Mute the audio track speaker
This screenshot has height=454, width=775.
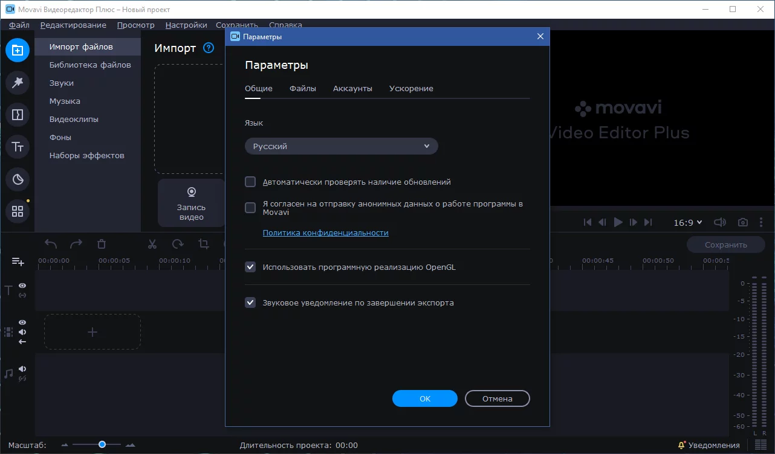(x=22, y=369)
